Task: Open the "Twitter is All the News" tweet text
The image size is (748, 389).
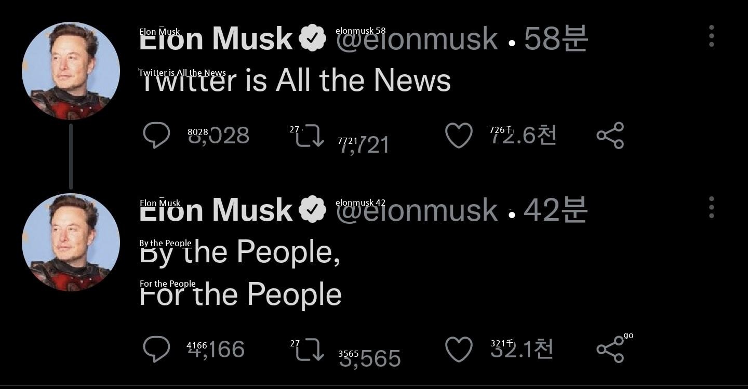Action: pyautogui.click(x=295, y=81)
